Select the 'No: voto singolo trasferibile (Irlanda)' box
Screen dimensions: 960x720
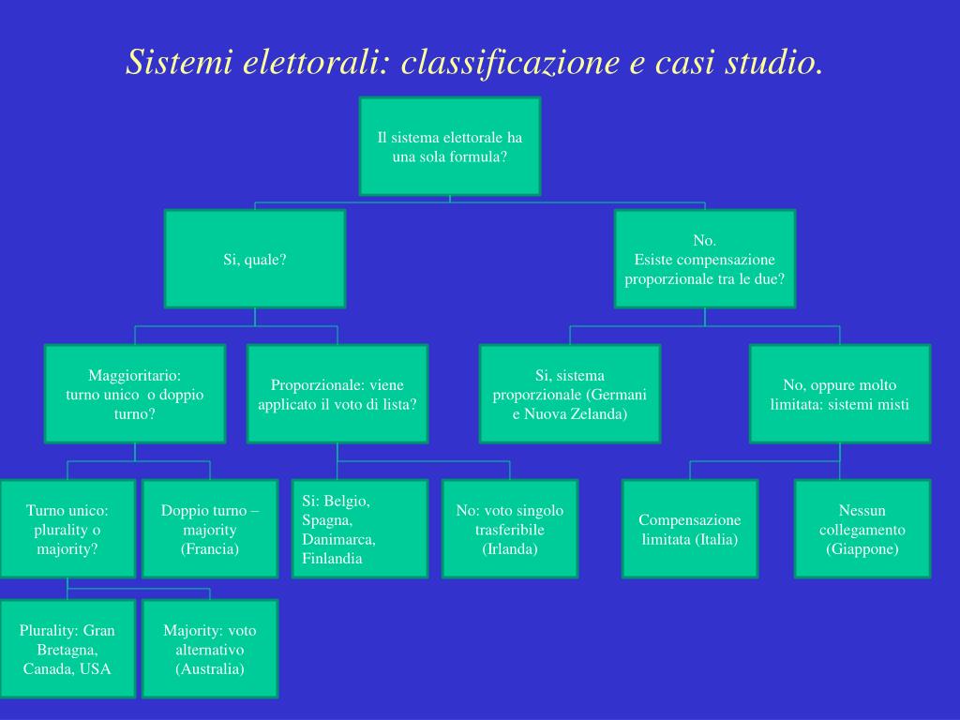510,529
